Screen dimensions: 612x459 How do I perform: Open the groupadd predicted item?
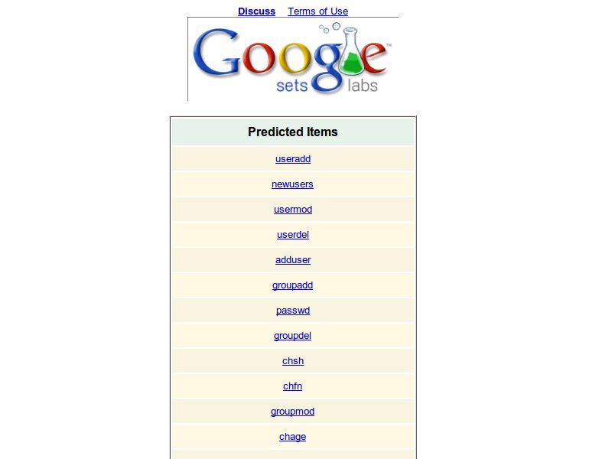pyautogui.click(x=292, y=285)
